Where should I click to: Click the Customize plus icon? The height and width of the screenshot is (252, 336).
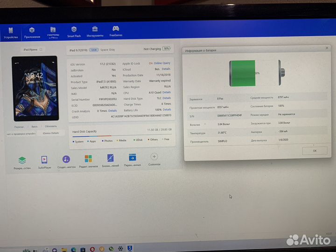click(154, 157)
